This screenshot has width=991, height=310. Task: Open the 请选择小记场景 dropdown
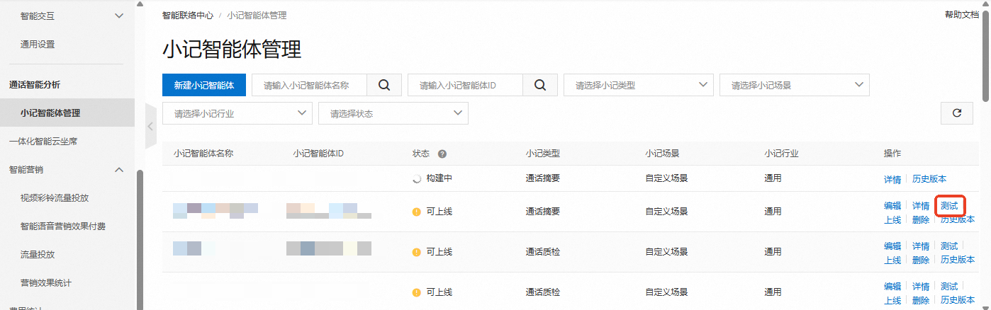pyautogui.click(x=794, y=85)
